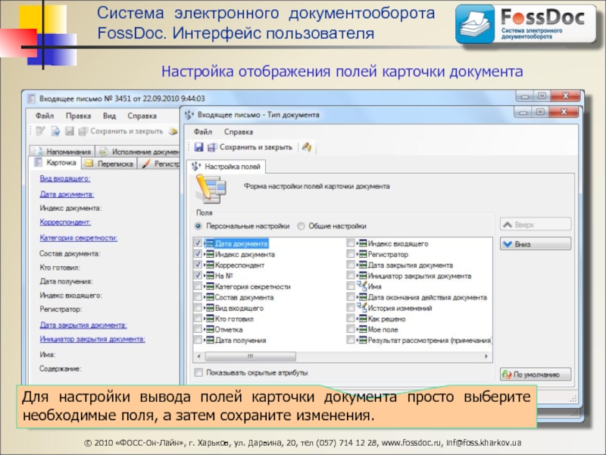
Task: Click the link-style icon next to 'Имя' in the list
Action: [362, 287]
